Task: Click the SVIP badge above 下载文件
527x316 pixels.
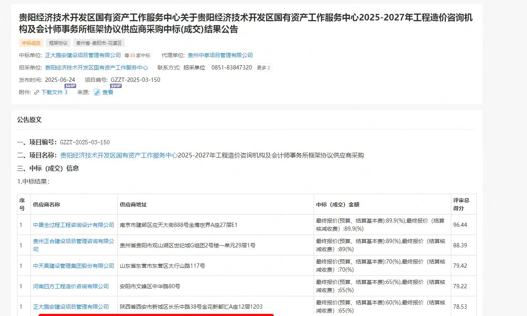Action: [x=70, y=86]
